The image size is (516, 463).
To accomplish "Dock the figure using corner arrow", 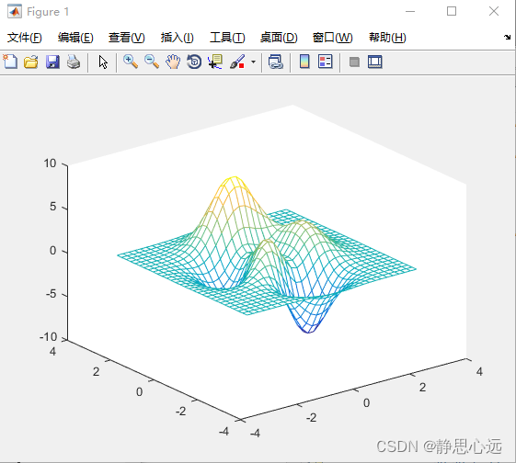I will point(507,37).
